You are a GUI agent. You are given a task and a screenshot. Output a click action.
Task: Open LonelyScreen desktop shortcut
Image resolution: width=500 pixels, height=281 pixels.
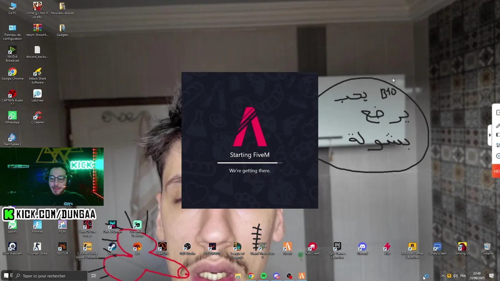[x=437, y=249]
